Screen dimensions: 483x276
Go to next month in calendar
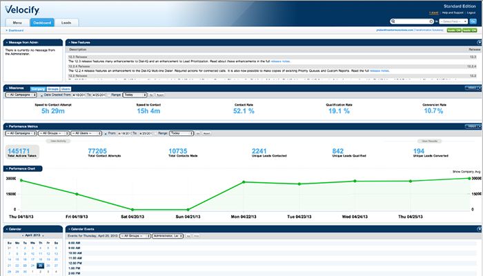coord(43,235)
